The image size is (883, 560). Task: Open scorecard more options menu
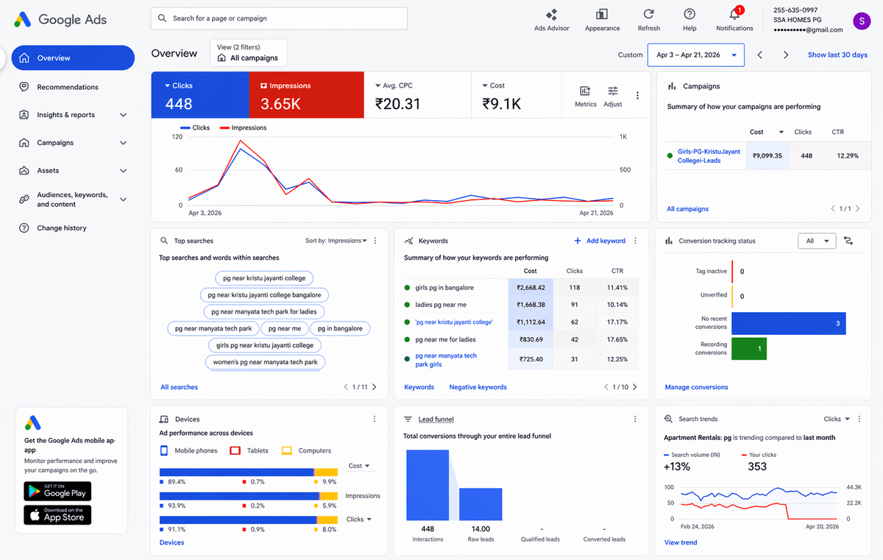click(637, 96)
